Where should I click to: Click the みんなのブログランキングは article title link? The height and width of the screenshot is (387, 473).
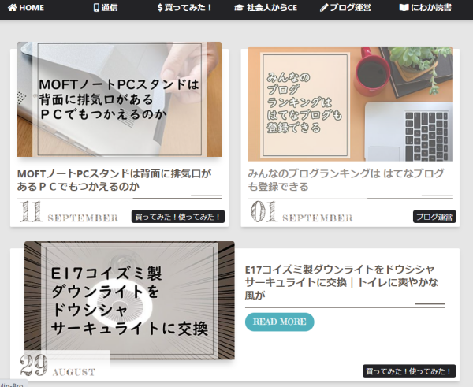346,180
